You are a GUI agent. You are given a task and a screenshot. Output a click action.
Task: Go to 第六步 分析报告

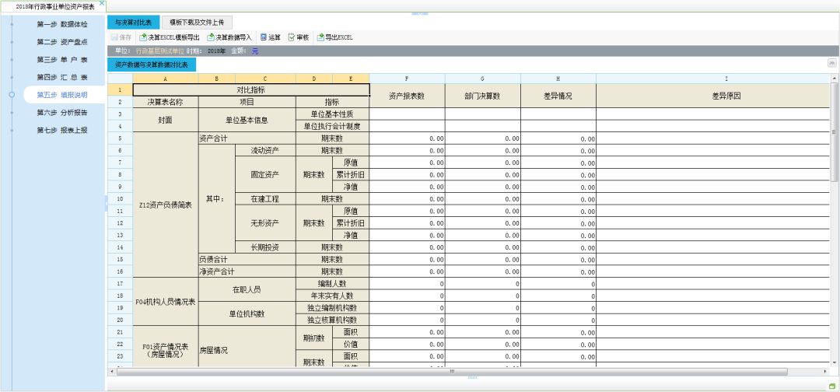[61, 113]
